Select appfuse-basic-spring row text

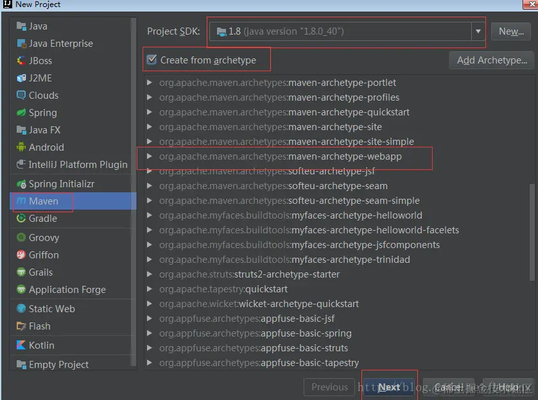(x=256, y=333)
